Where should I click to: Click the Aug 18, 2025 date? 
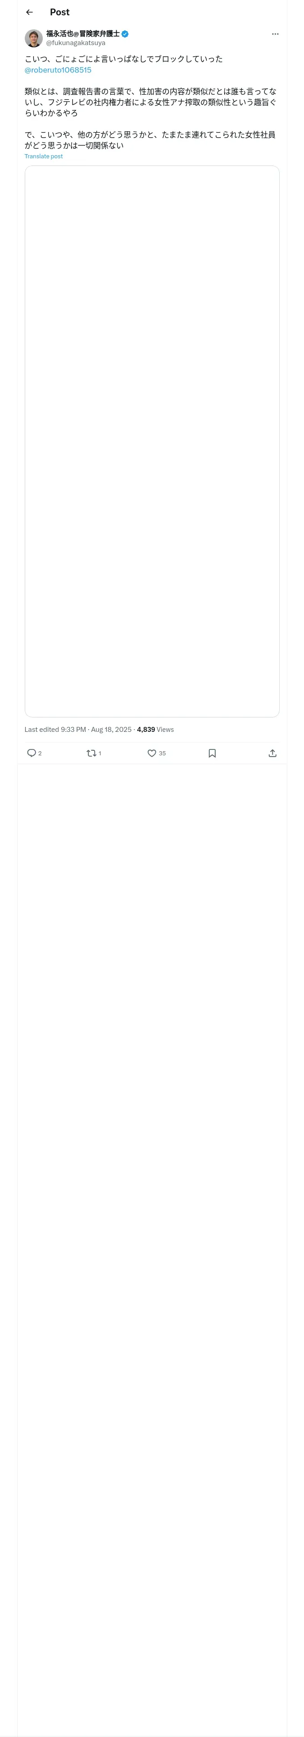tap(111, 729)
